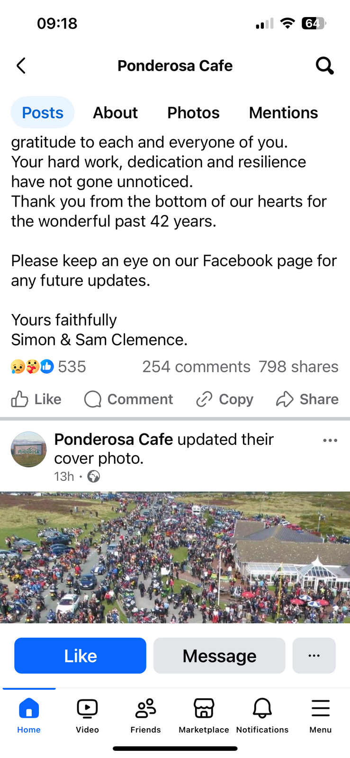Tap the Home icon in bottom bar
The width and height of the screenshot is (350, 758).
29,709
